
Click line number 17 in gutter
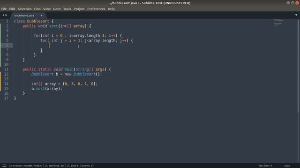coord(6,98)
